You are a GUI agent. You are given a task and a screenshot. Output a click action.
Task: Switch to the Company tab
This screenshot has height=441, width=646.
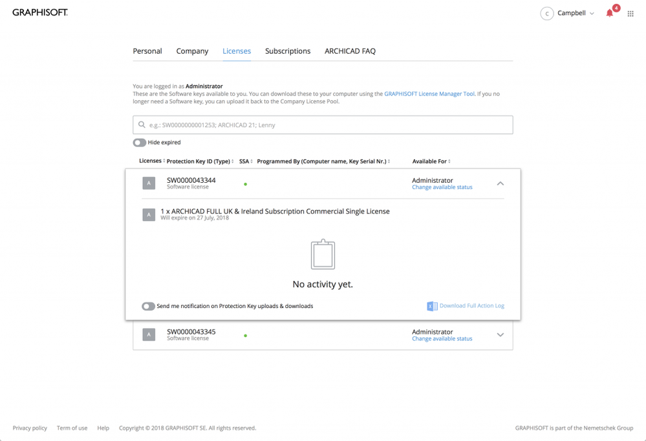193,51
